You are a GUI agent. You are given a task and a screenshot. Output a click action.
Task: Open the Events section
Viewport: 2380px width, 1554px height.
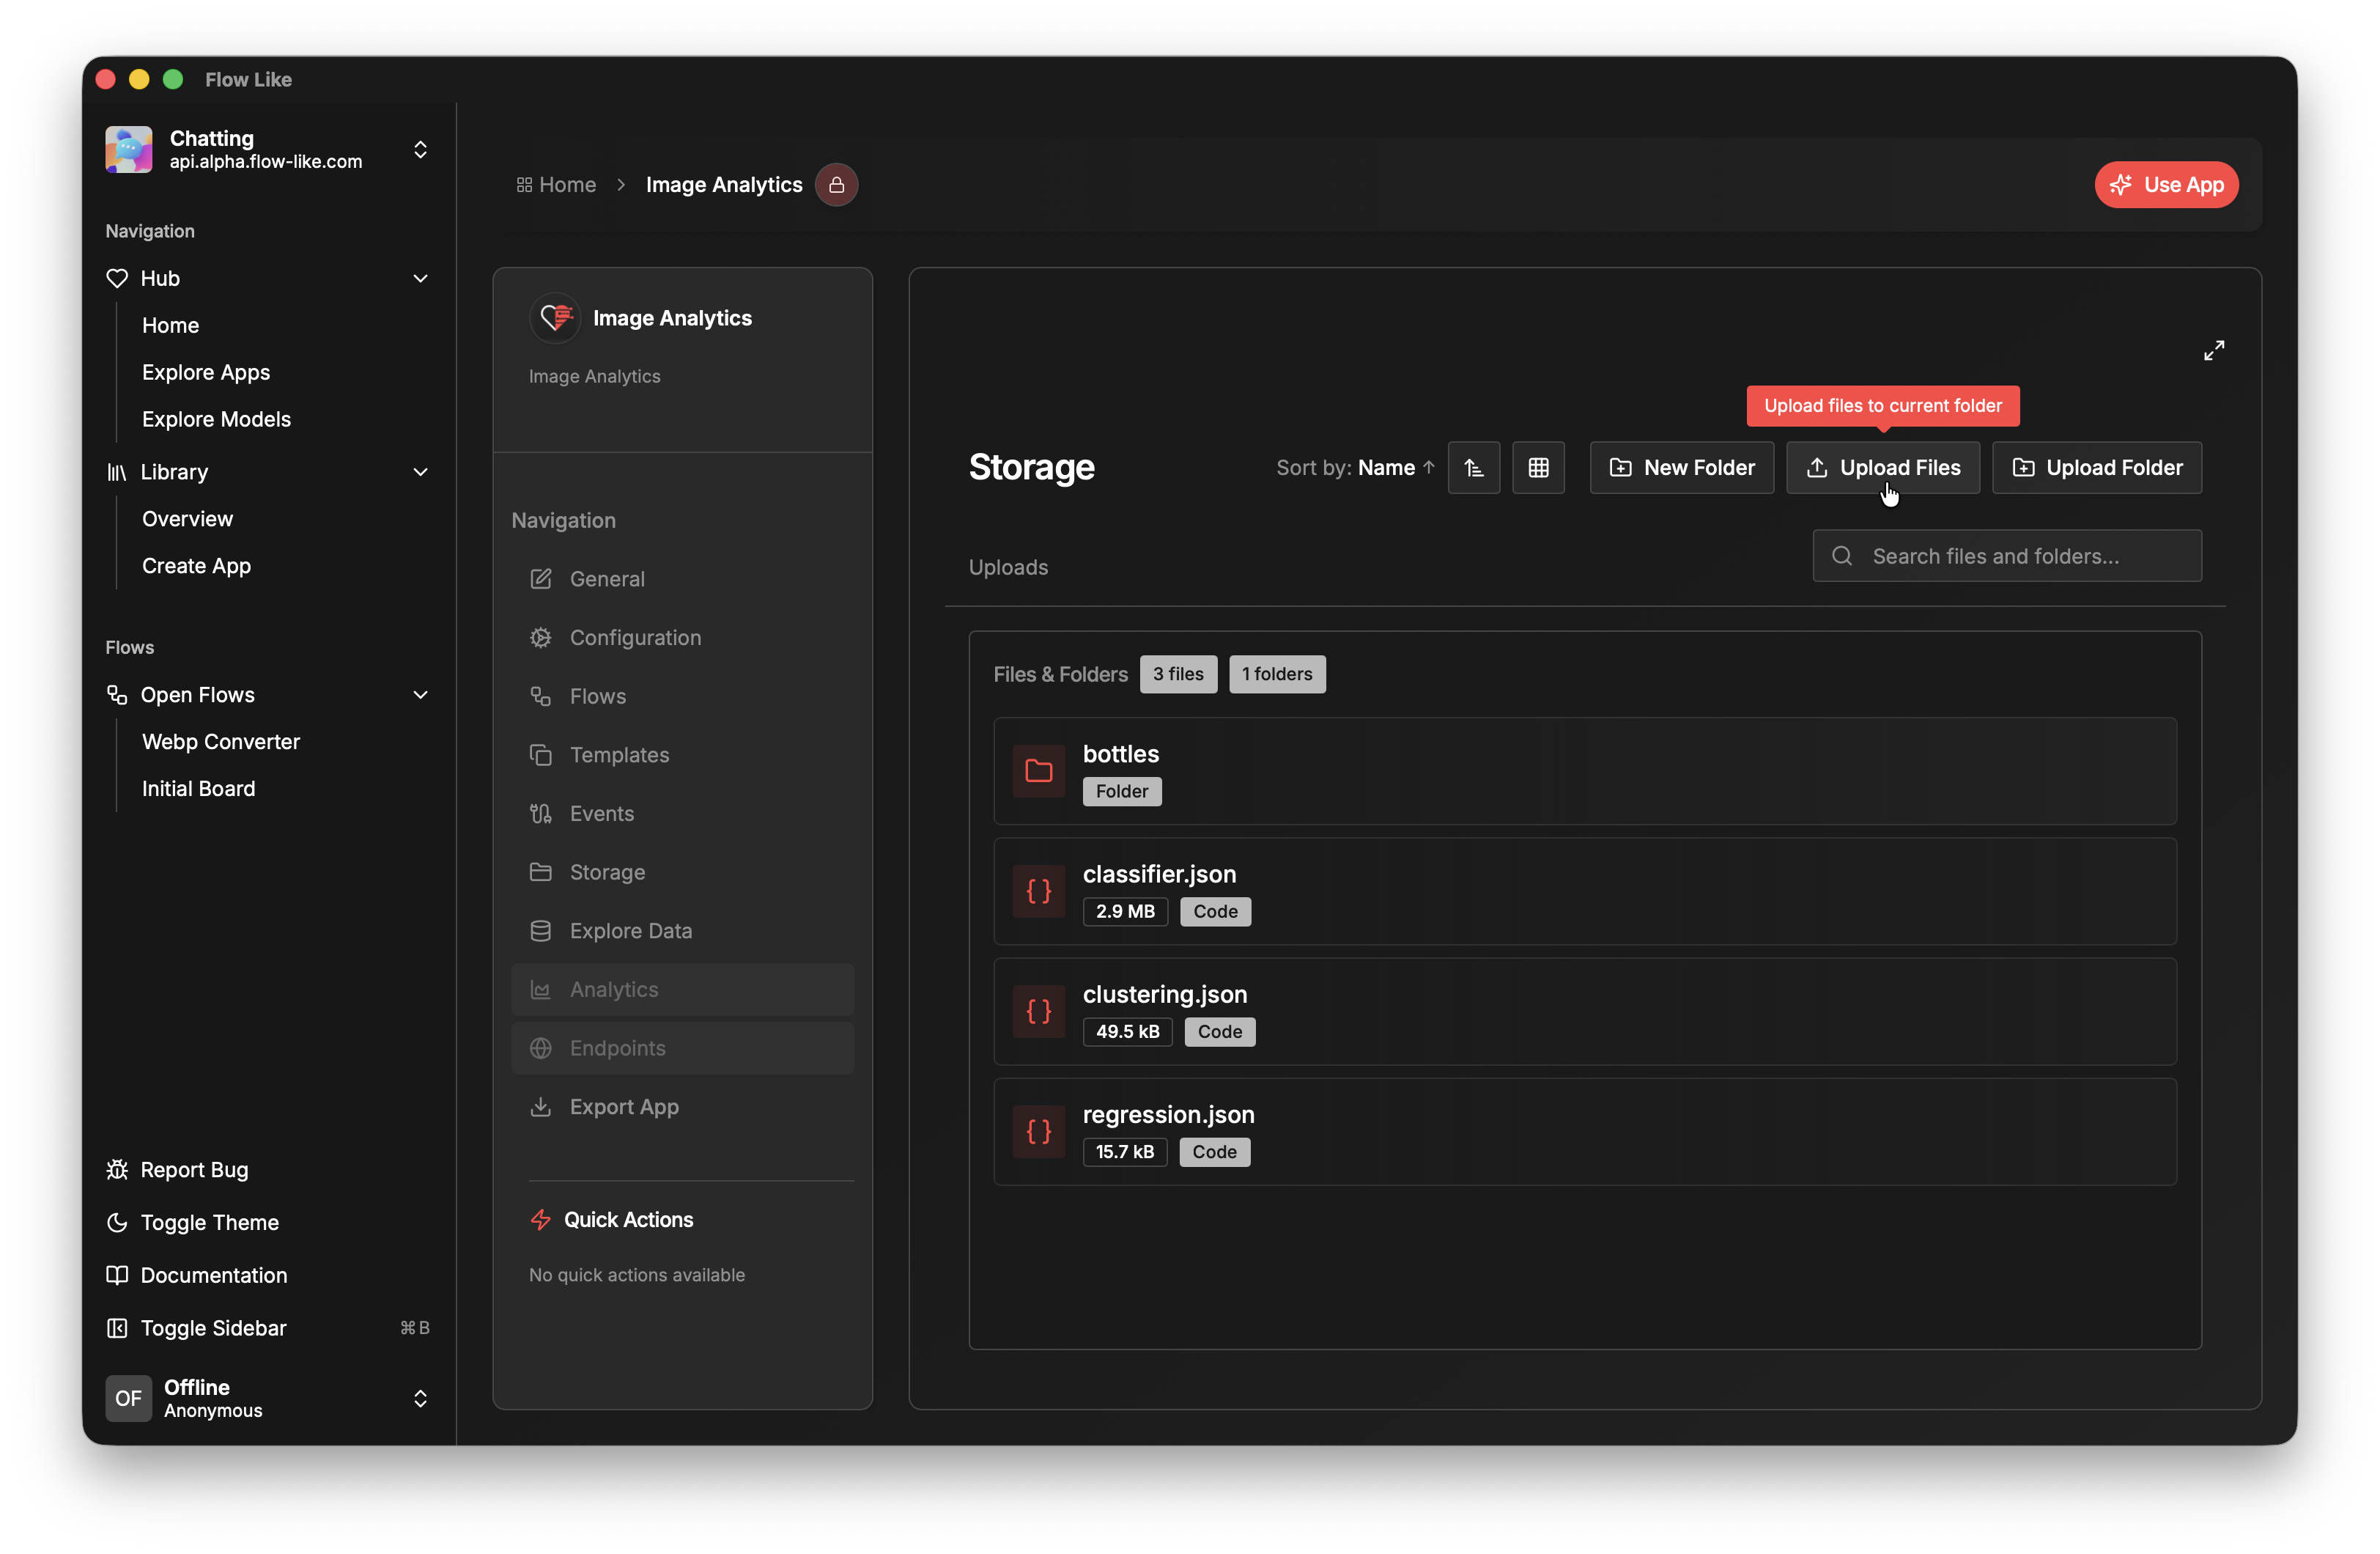coord(601,812)
